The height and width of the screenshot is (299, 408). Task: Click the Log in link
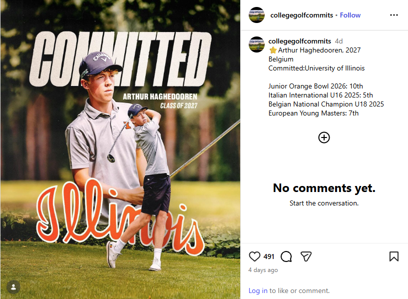tap(258, 290)
